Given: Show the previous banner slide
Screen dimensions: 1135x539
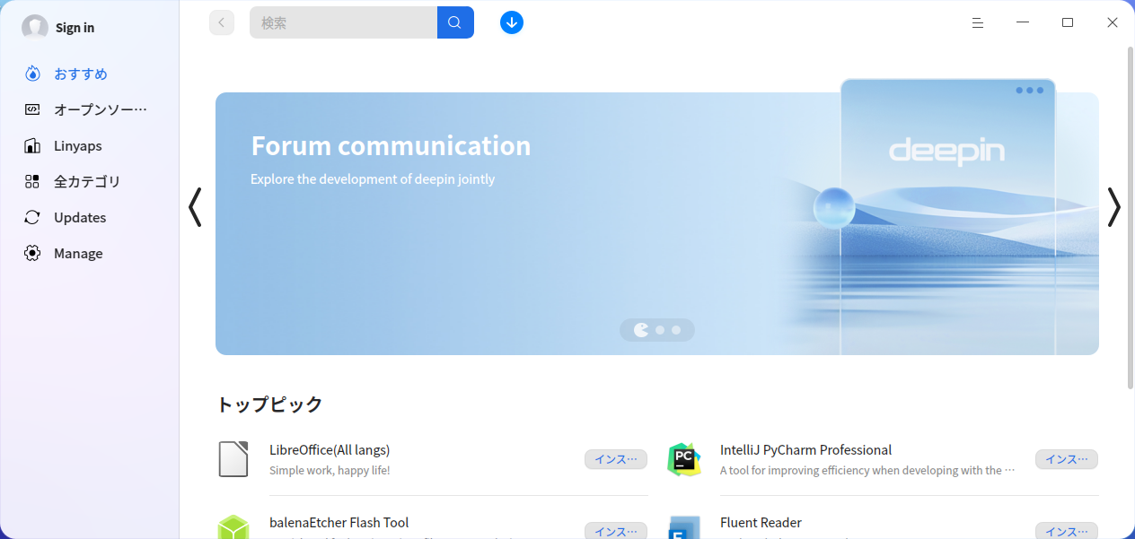Looking at the screenshot, I should coord(195,207).
